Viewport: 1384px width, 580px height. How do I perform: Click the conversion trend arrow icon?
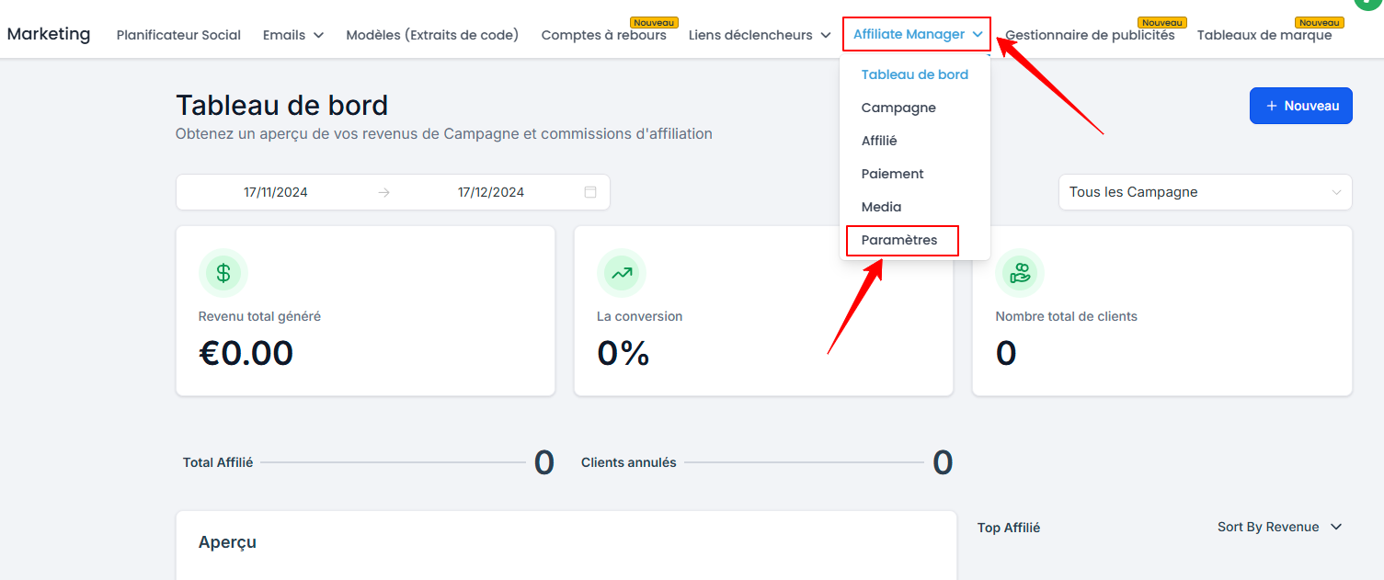[x=622, y=273]
